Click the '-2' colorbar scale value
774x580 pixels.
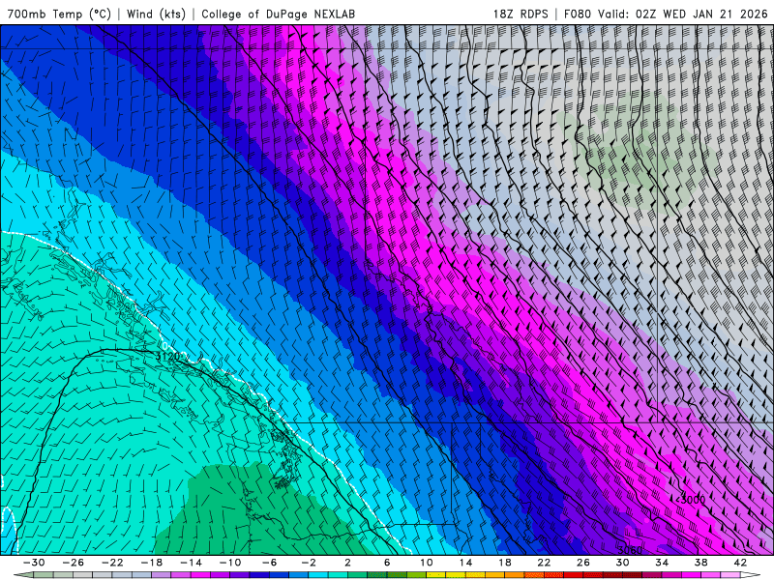(309, 563)
